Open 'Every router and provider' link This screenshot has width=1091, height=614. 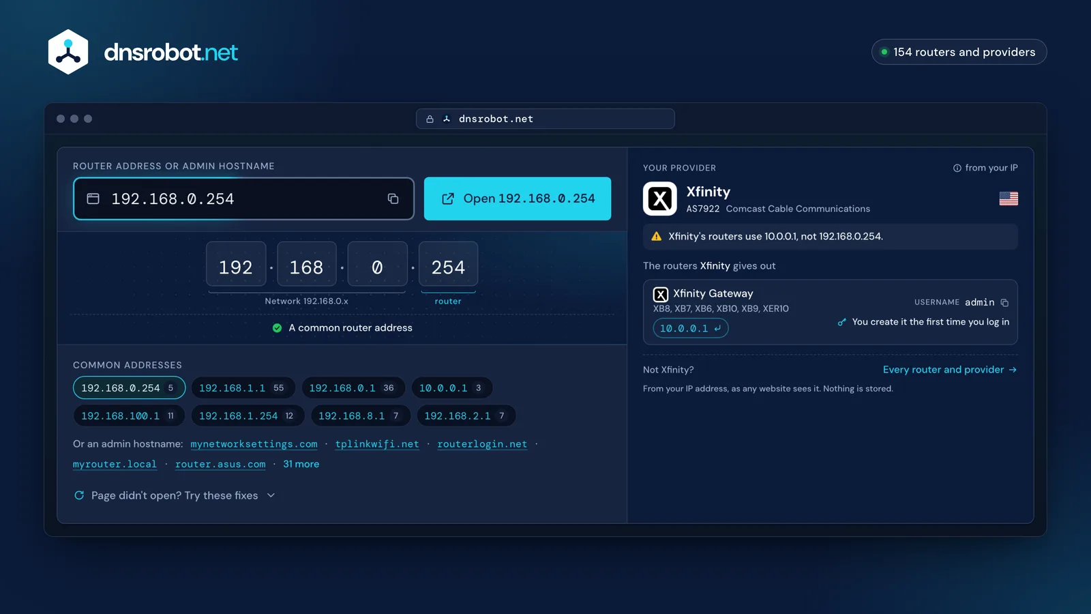(x=950, y=370)
